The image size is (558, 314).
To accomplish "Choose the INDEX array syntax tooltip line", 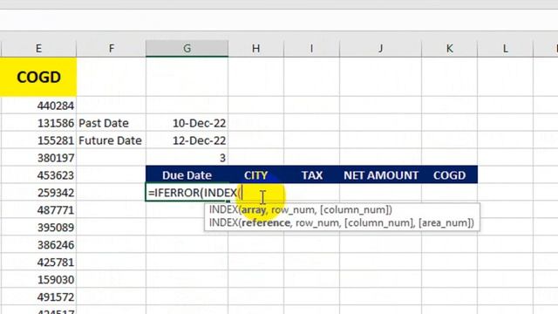I will coord(301,209).
